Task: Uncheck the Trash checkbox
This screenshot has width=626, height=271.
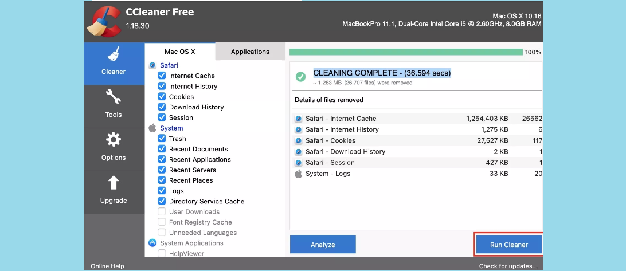Action: tap(162, 138)
